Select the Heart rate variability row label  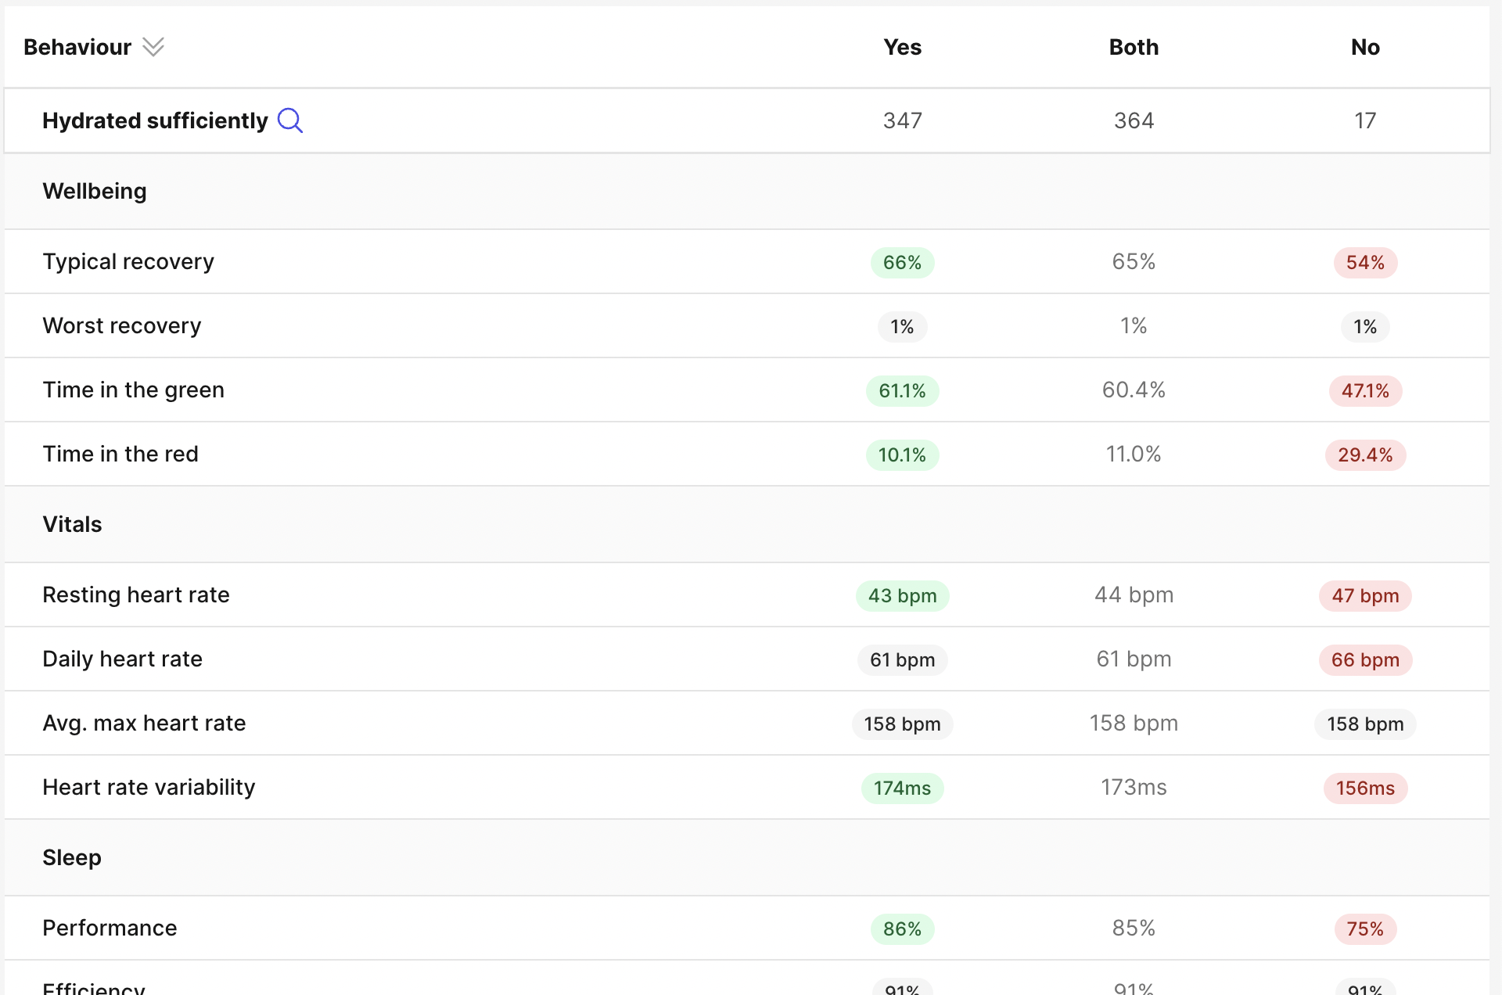(149, 787)
